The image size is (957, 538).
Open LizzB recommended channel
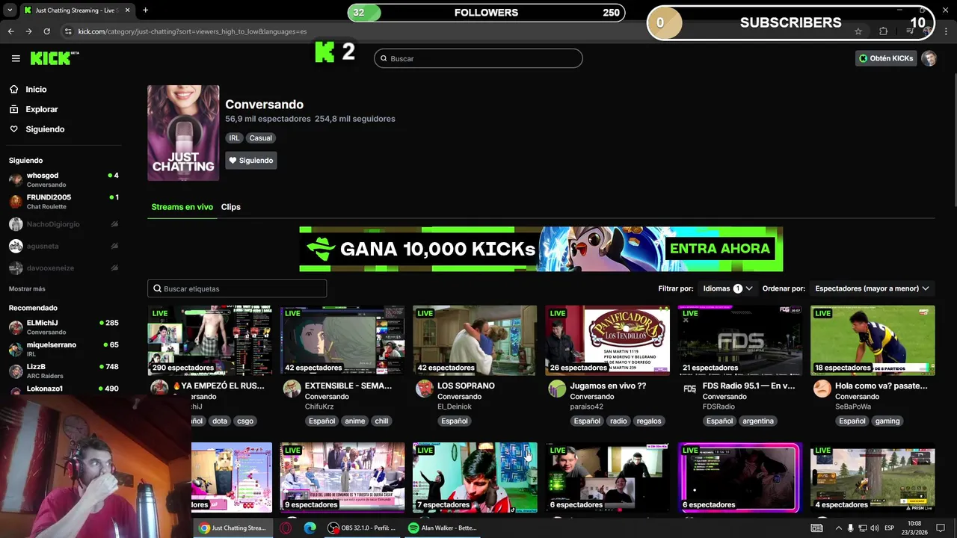[x=64, y=371]
